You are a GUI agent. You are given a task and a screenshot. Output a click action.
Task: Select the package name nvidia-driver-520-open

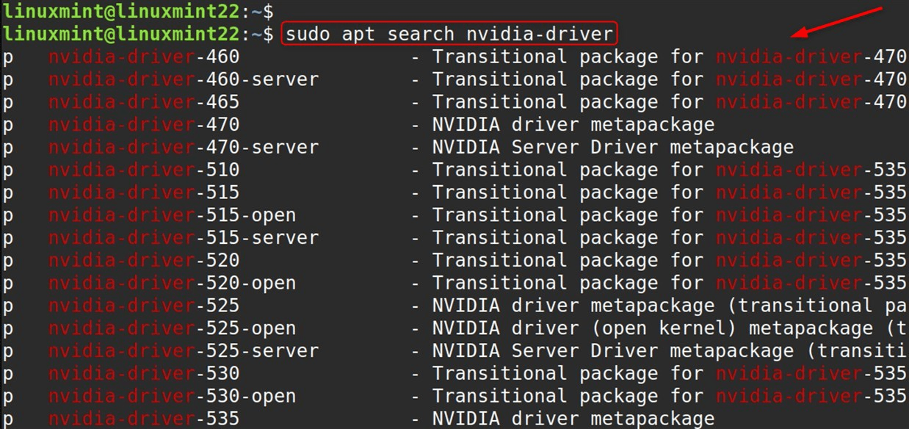pos(173,283)
